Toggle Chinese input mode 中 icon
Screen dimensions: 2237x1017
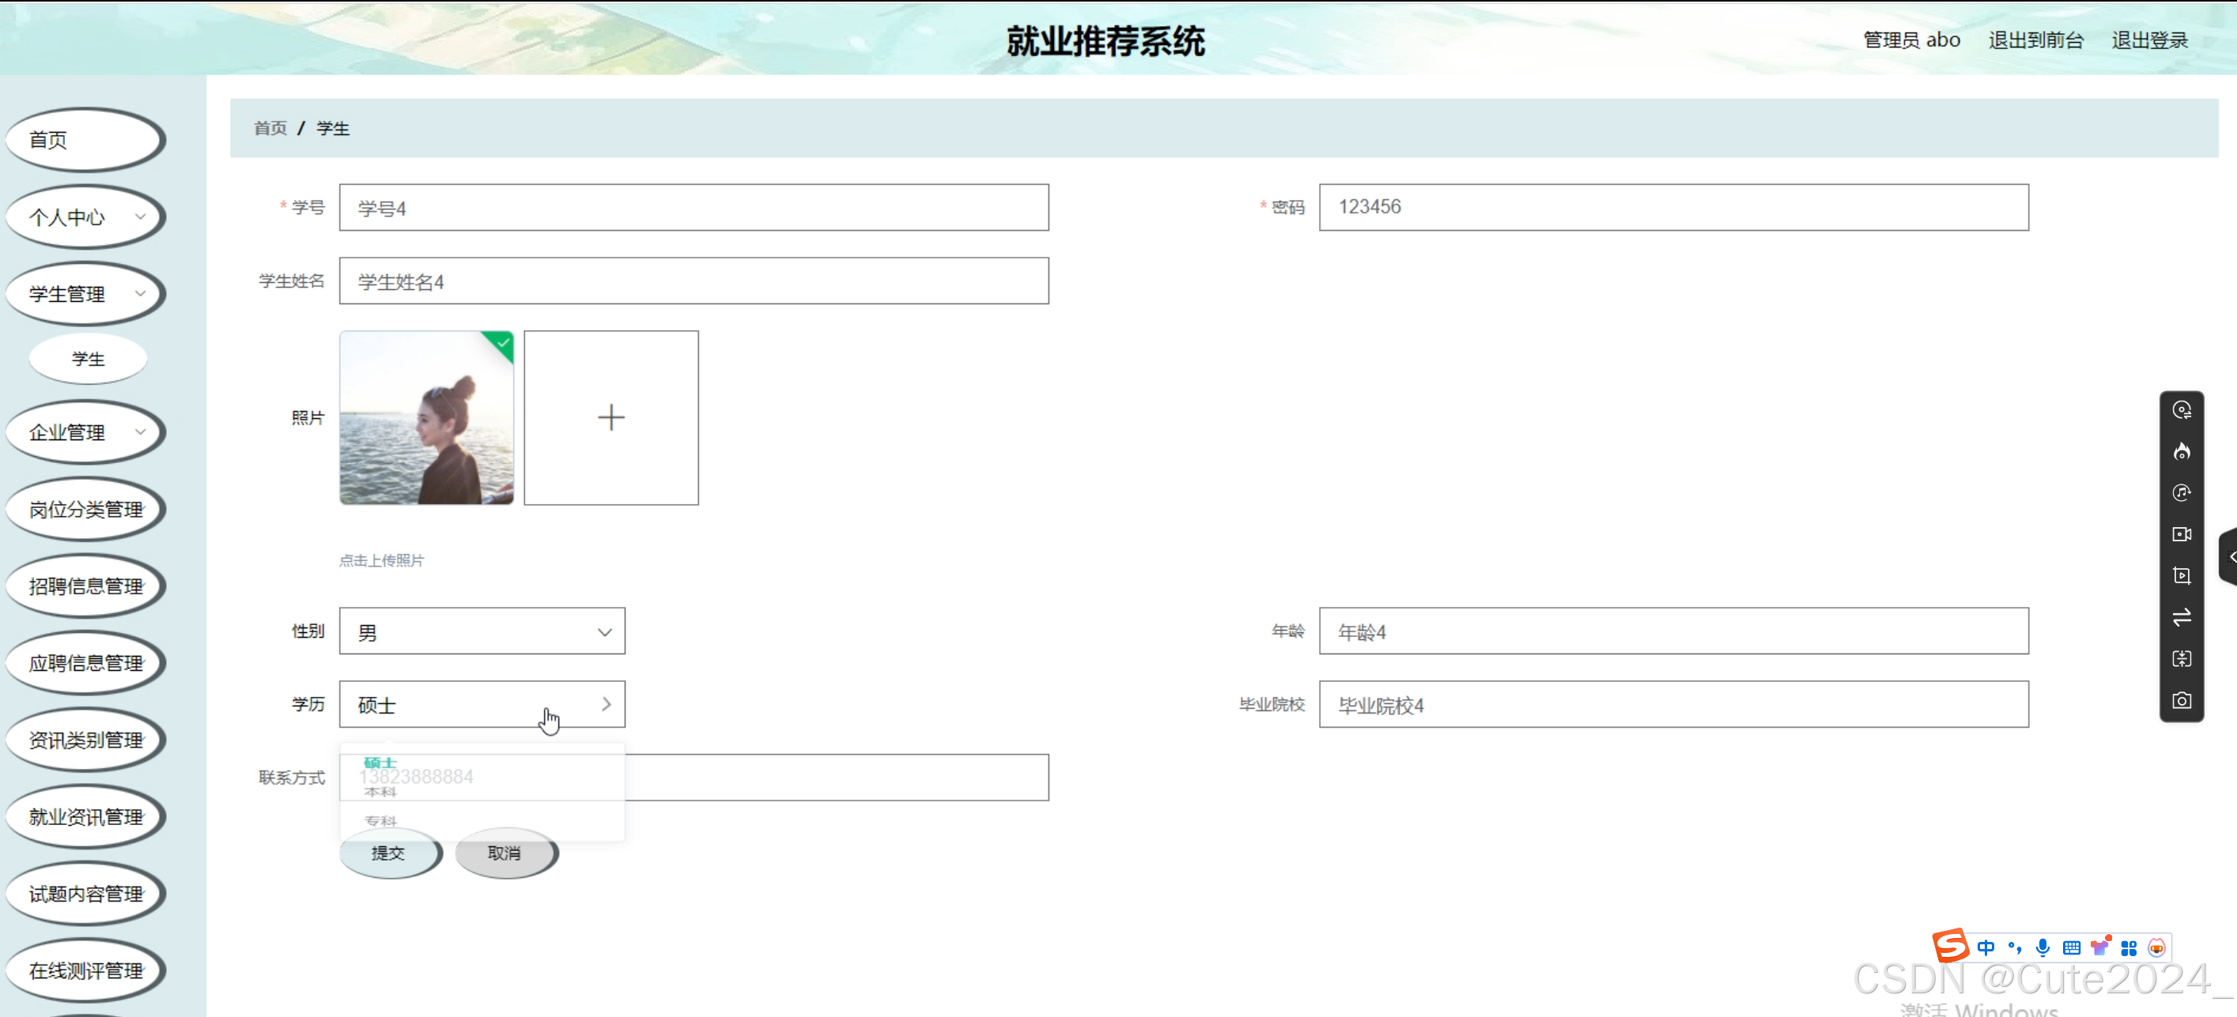pyautogui.click(x=1986, y=947)
